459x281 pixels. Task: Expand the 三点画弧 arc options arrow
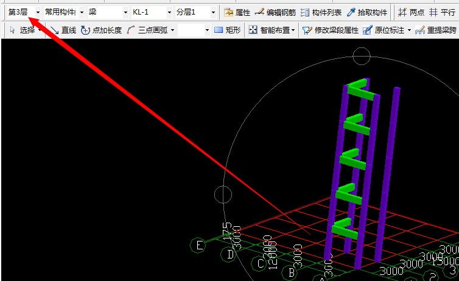coord(172,30)
